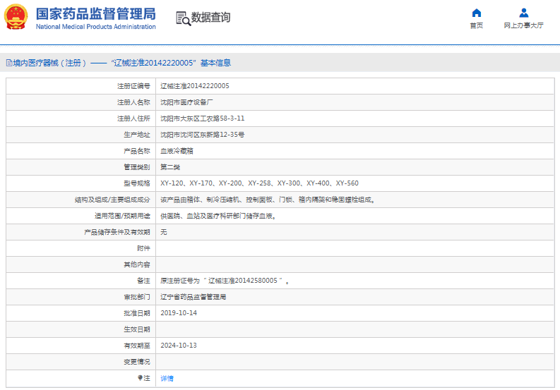Click the bullet icon beside 注

click(140, 378)
